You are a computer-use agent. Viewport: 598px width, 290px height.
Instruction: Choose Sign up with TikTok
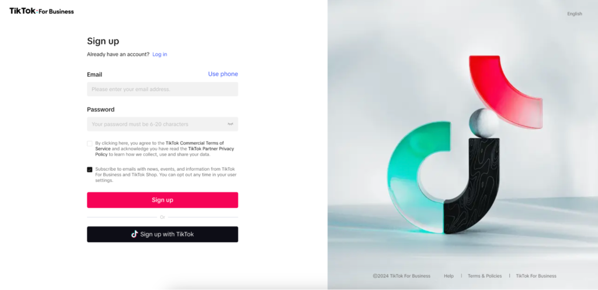click(162, 234)
